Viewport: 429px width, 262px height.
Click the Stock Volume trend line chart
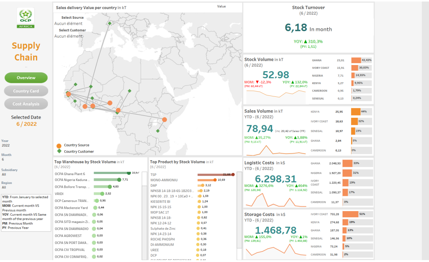pos(276,94)
